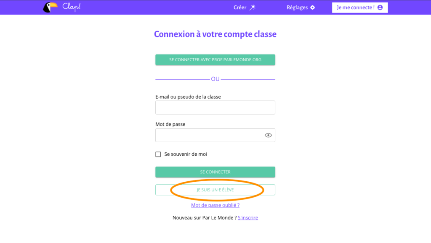
Task: Open the Réglages menu item
Action: (x=297, y=8)
